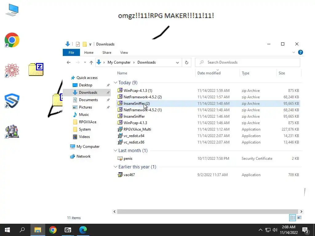Click the Search Downloads field
The width and height of the screenshot is (315, 236).
pos(248,62)
